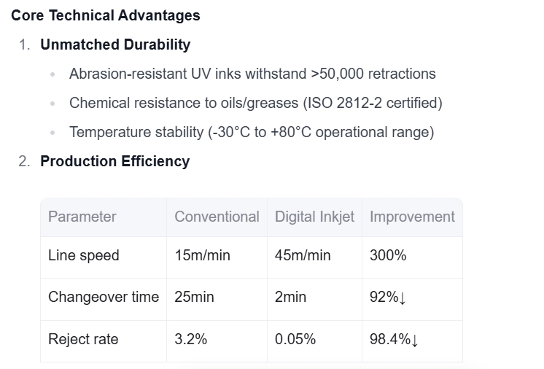
Task: Select the Digital Inkjet column header
Action: pyautogui.click(x=314, y=217)
